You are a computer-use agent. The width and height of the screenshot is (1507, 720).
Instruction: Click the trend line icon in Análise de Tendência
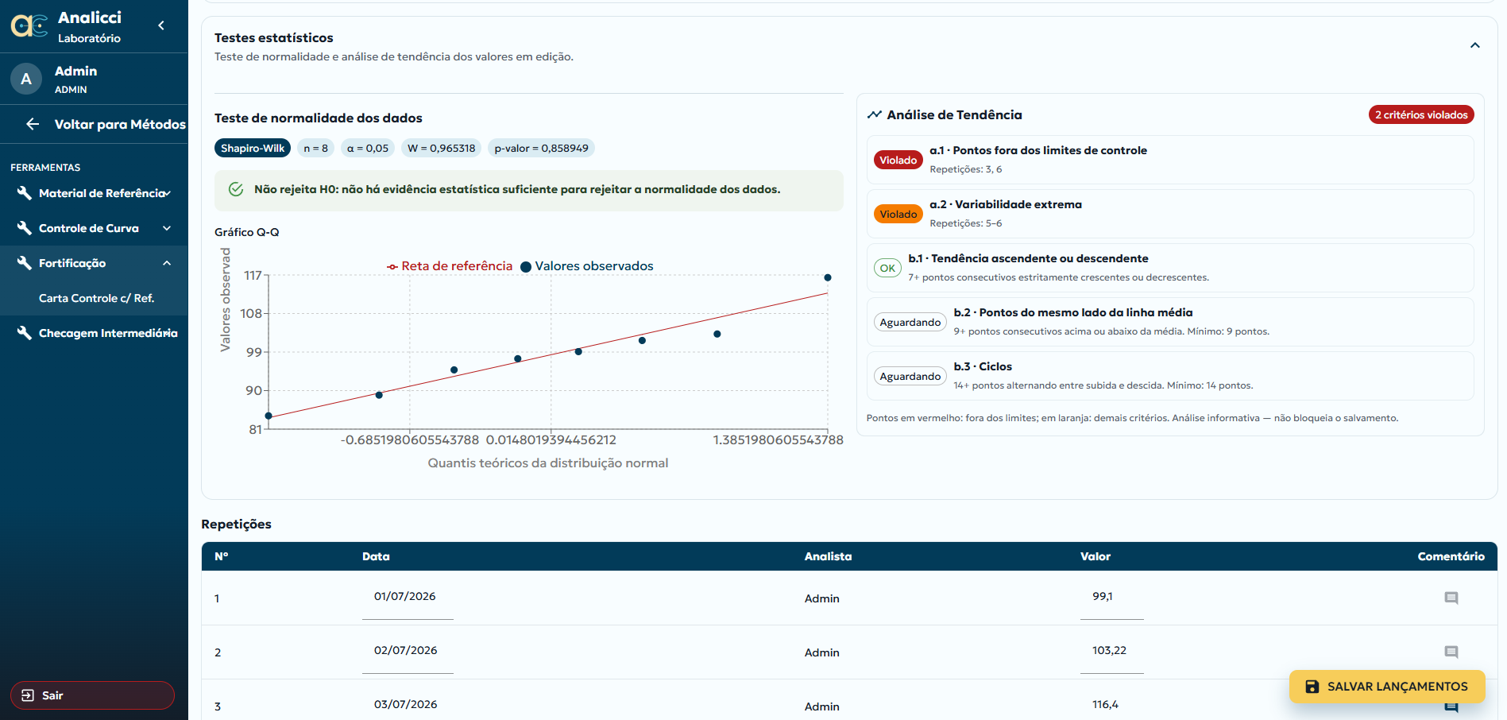(x=875, y=114)
